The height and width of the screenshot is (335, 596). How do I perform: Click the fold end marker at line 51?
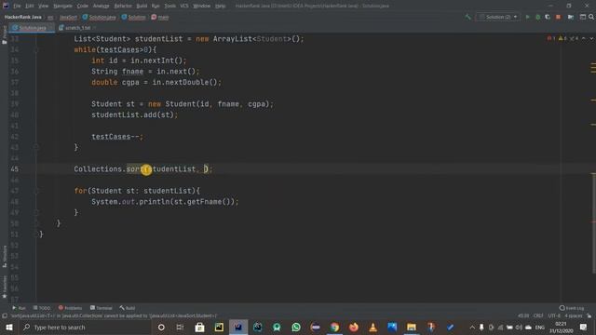(x=36, y=234)
